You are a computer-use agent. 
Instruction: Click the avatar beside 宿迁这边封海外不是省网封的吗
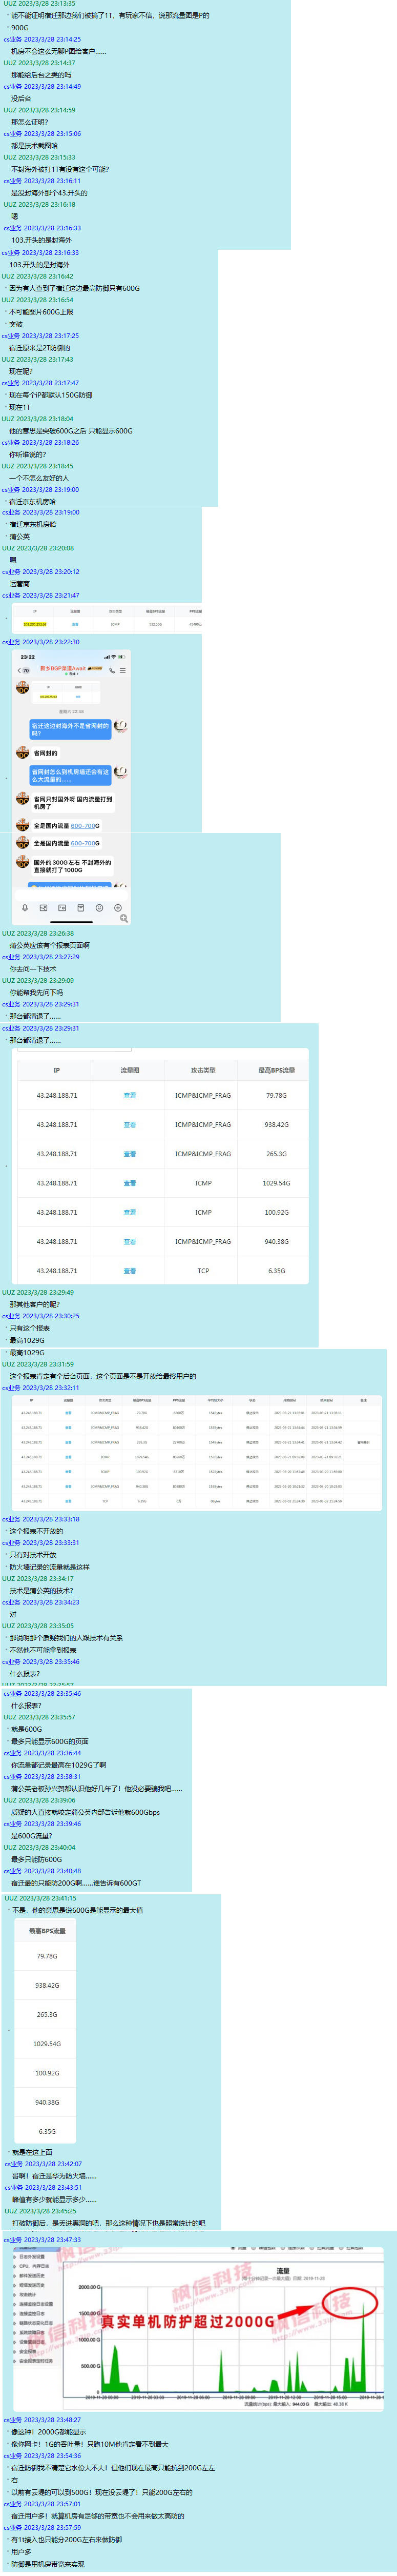pos(121,726)
